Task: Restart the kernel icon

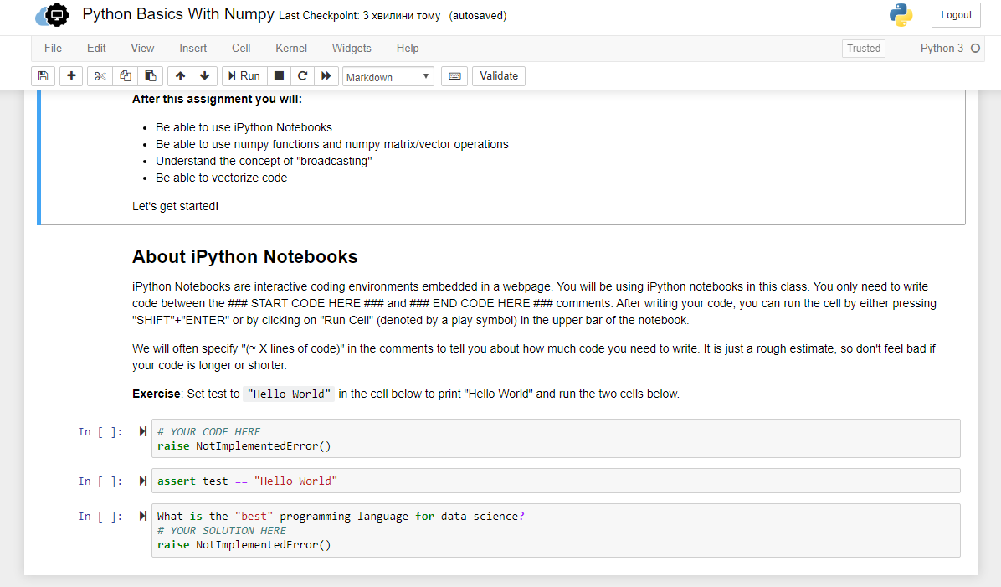Action: click(303, 76)
